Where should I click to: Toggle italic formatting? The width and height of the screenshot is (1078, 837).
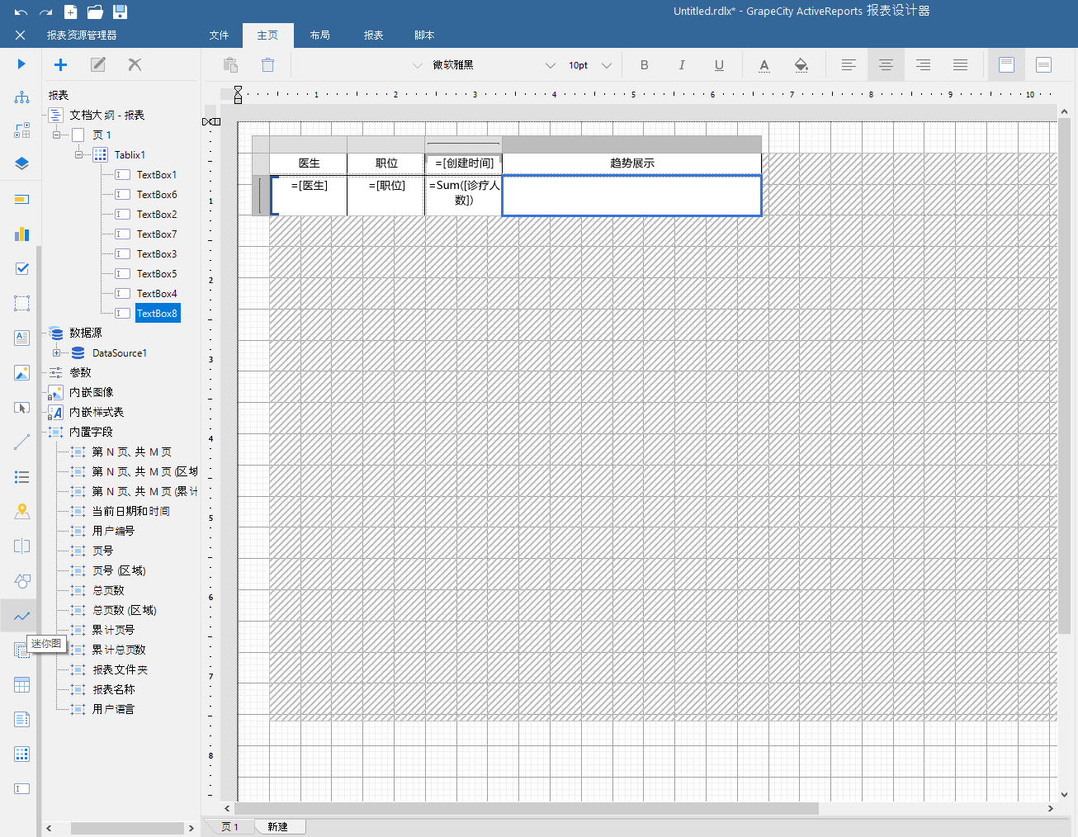[x=682, y=64]
